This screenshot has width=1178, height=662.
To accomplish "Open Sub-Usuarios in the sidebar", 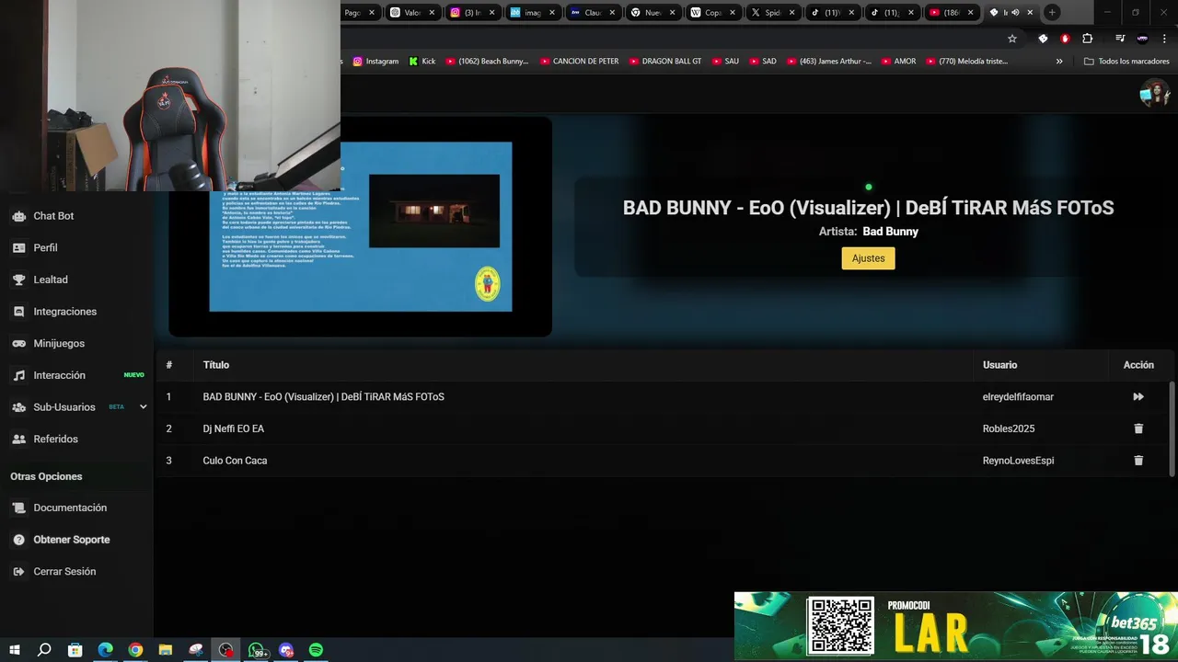I will pos(64,407).
